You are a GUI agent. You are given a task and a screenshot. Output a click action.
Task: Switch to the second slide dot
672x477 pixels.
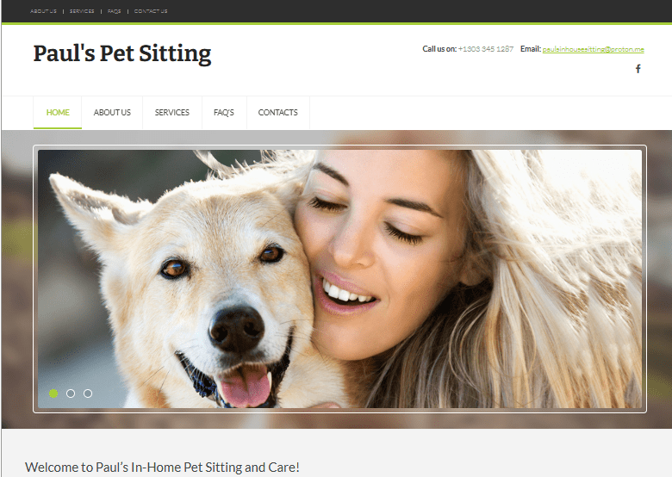[x=71, y=393]
